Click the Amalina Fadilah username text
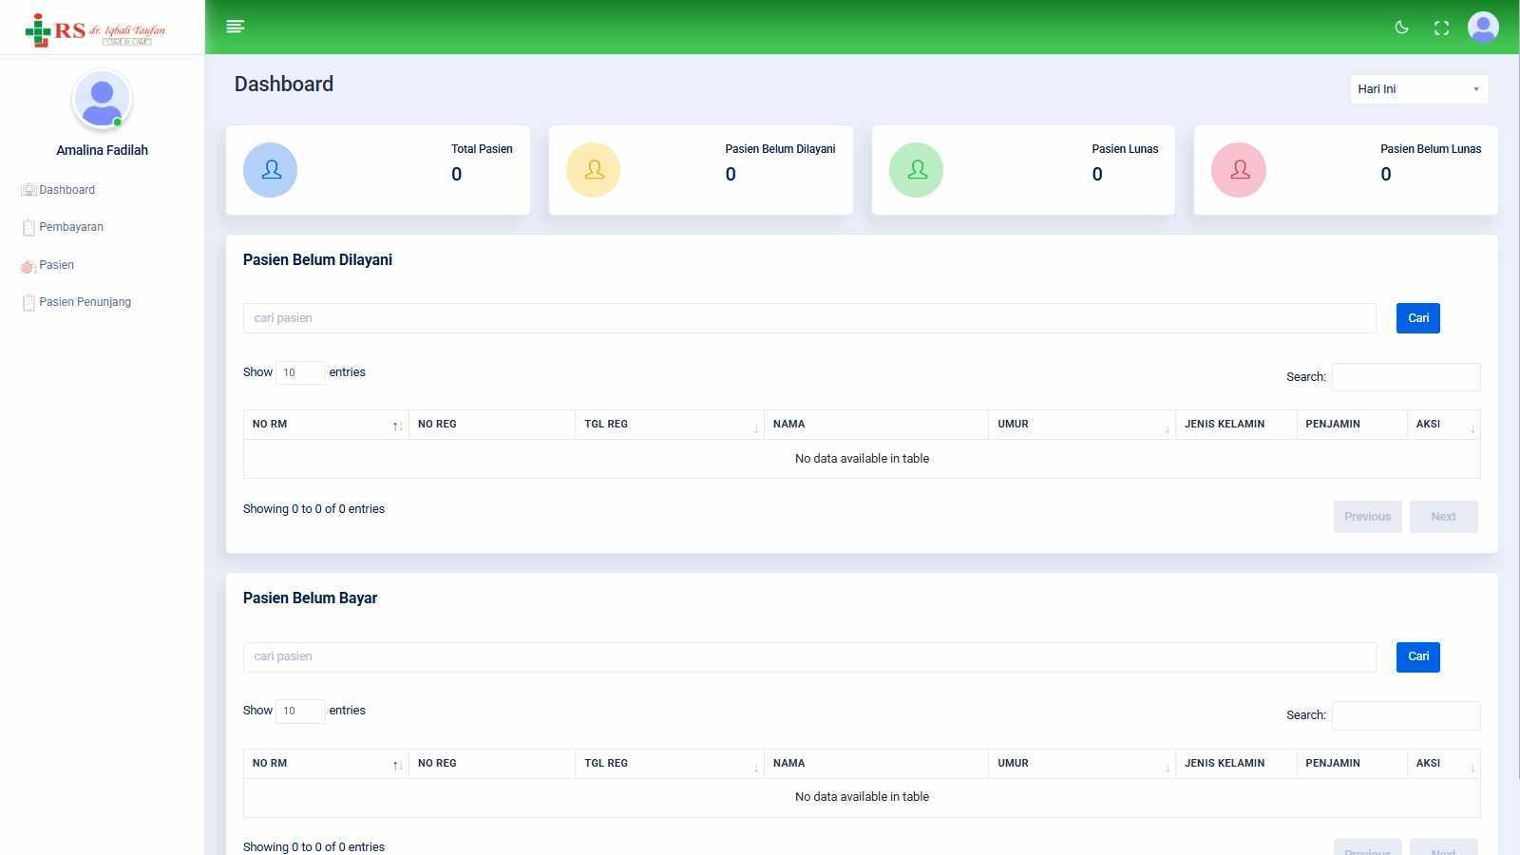This screenshot has height=855, width=1520. pyautogui.click(x=102, y=150)
